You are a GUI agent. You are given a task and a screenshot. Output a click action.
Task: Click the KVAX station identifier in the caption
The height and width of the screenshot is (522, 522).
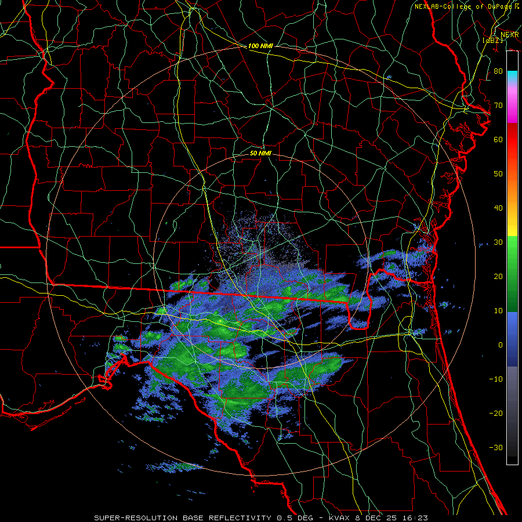(340, 518)
